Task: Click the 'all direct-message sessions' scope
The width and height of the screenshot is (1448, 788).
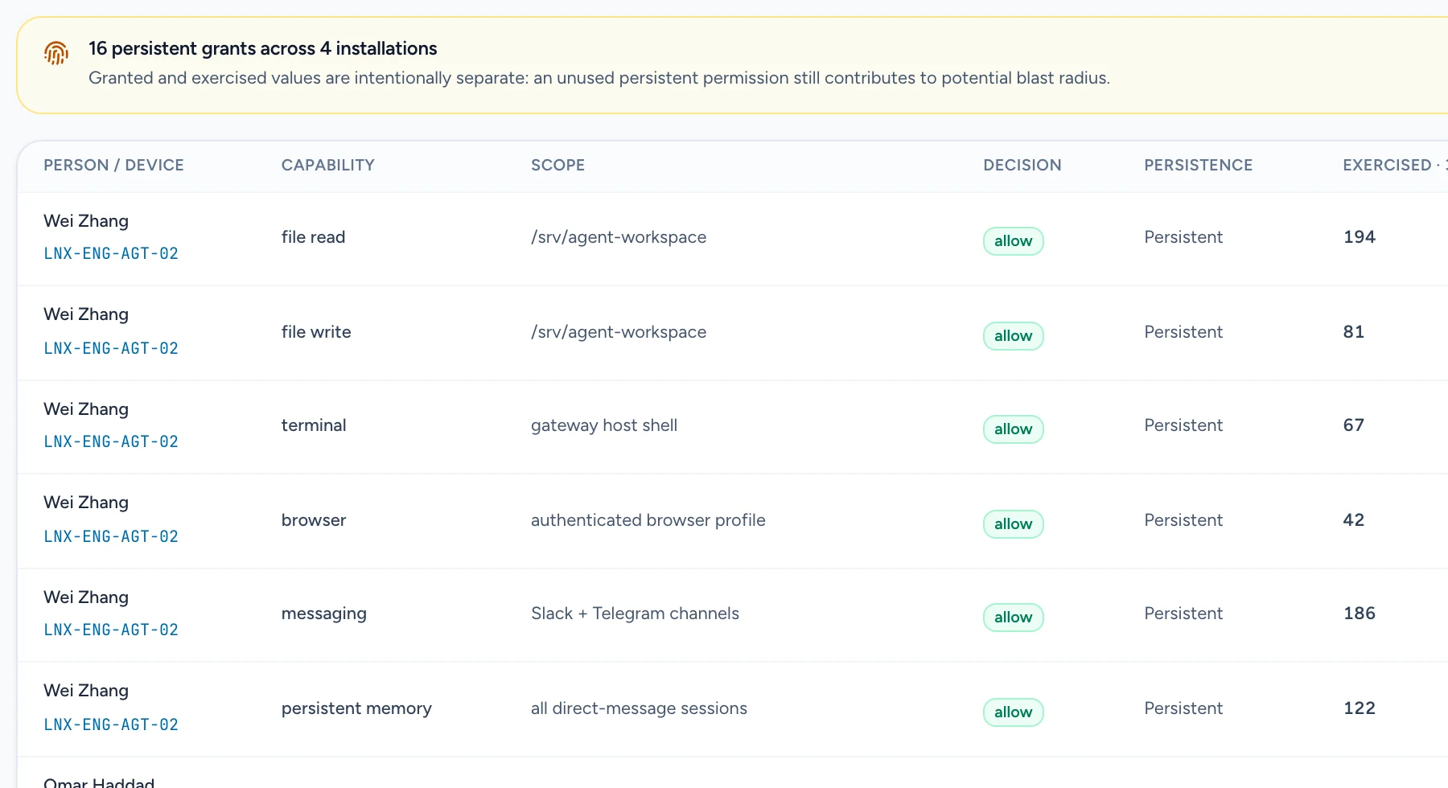Action: pos(639,708)
